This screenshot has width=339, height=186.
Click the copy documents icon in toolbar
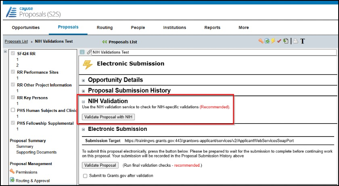286,41
